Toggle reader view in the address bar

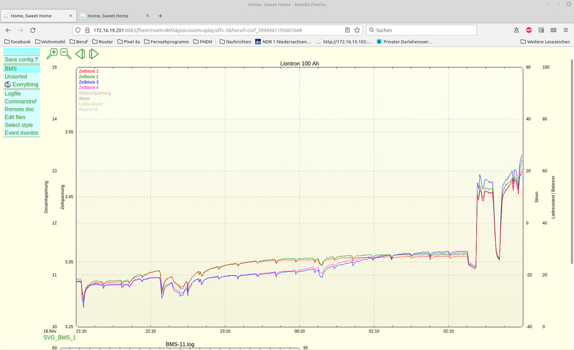pyautogui.click(x=348, y=30)
